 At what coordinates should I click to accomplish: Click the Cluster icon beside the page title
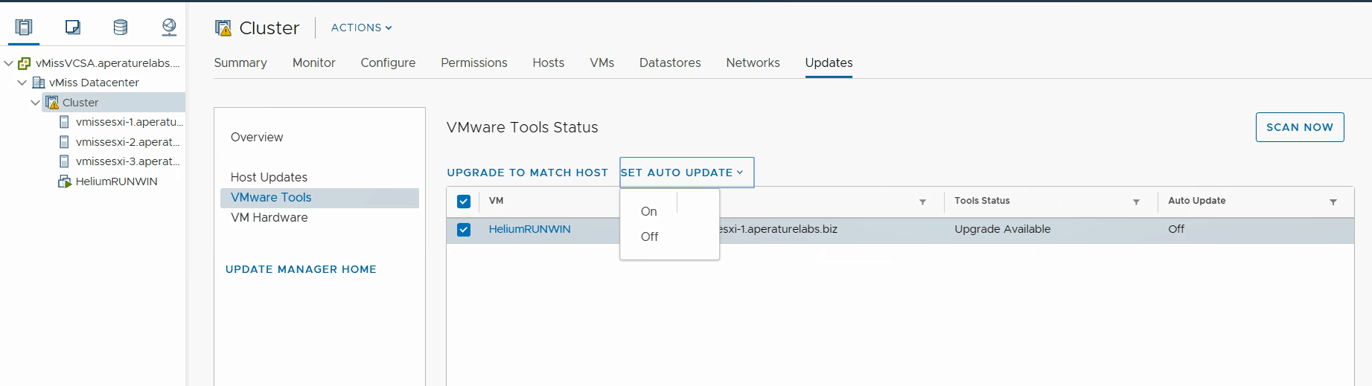point(223,28)
